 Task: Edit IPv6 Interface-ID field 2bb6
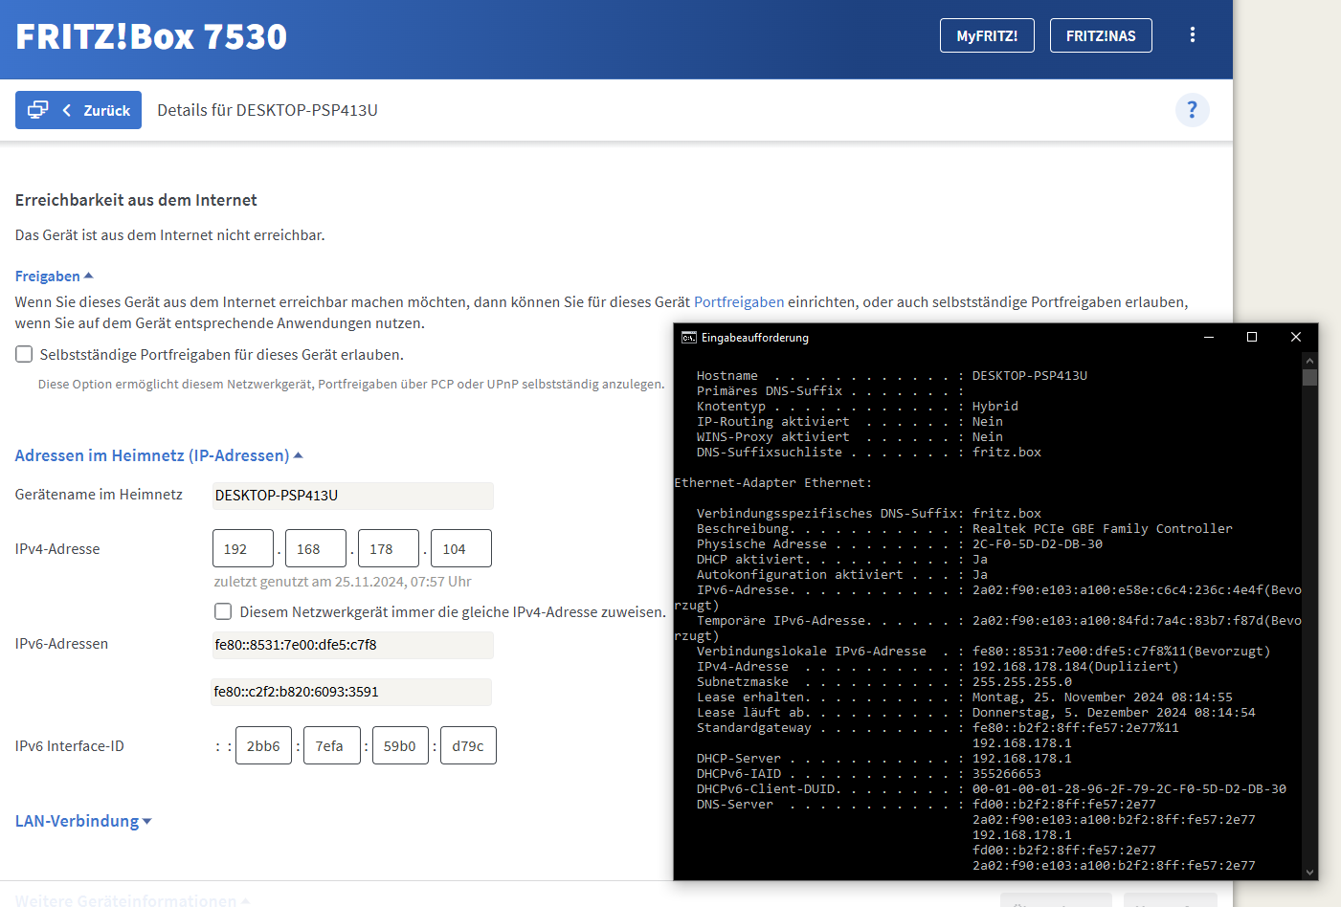[x=263, y=745]
